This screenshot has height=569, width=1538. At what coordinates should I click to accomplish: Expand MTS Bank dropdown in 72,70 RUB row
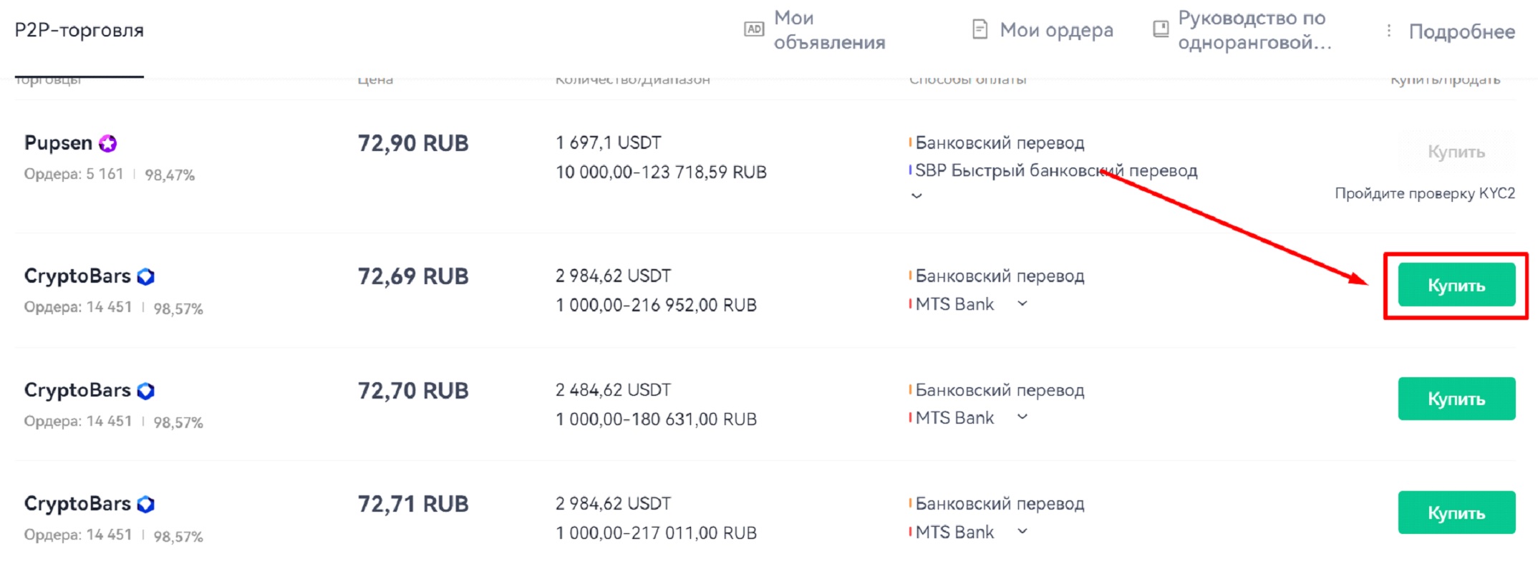coord(1022,417)
